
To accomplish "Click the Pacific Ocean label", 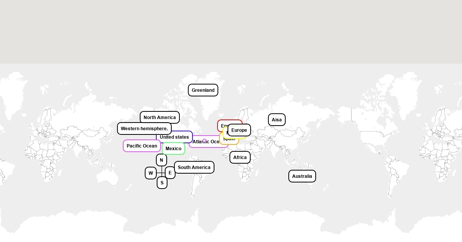I will [142, 146].
